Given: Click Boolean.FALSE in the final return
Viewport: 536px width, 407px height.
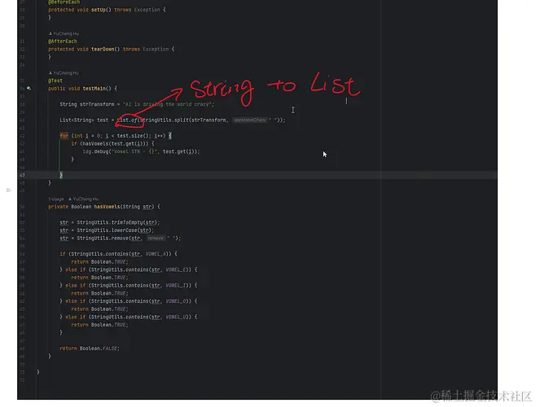Looking at the screenshot, I should pyautogui.click(x=99, y=348).
